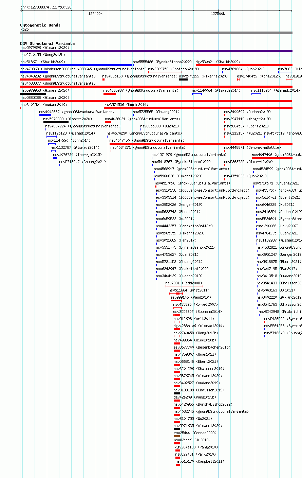Viewport: 302px width, 478px height.
Task: Select nsv3310238 1000GenomesConsortiumPilotProject label
Action: pos(203,190)
